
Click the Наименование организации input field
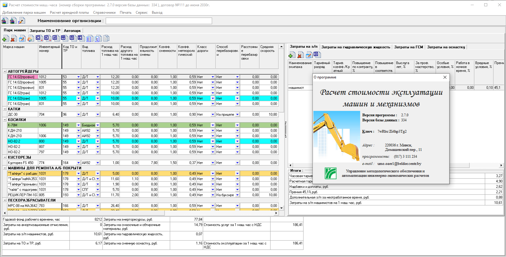click(x=159, y=21)
